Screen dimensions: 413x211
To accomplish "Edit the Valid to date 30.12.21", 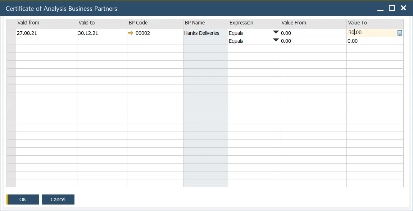I will point(102,33).
